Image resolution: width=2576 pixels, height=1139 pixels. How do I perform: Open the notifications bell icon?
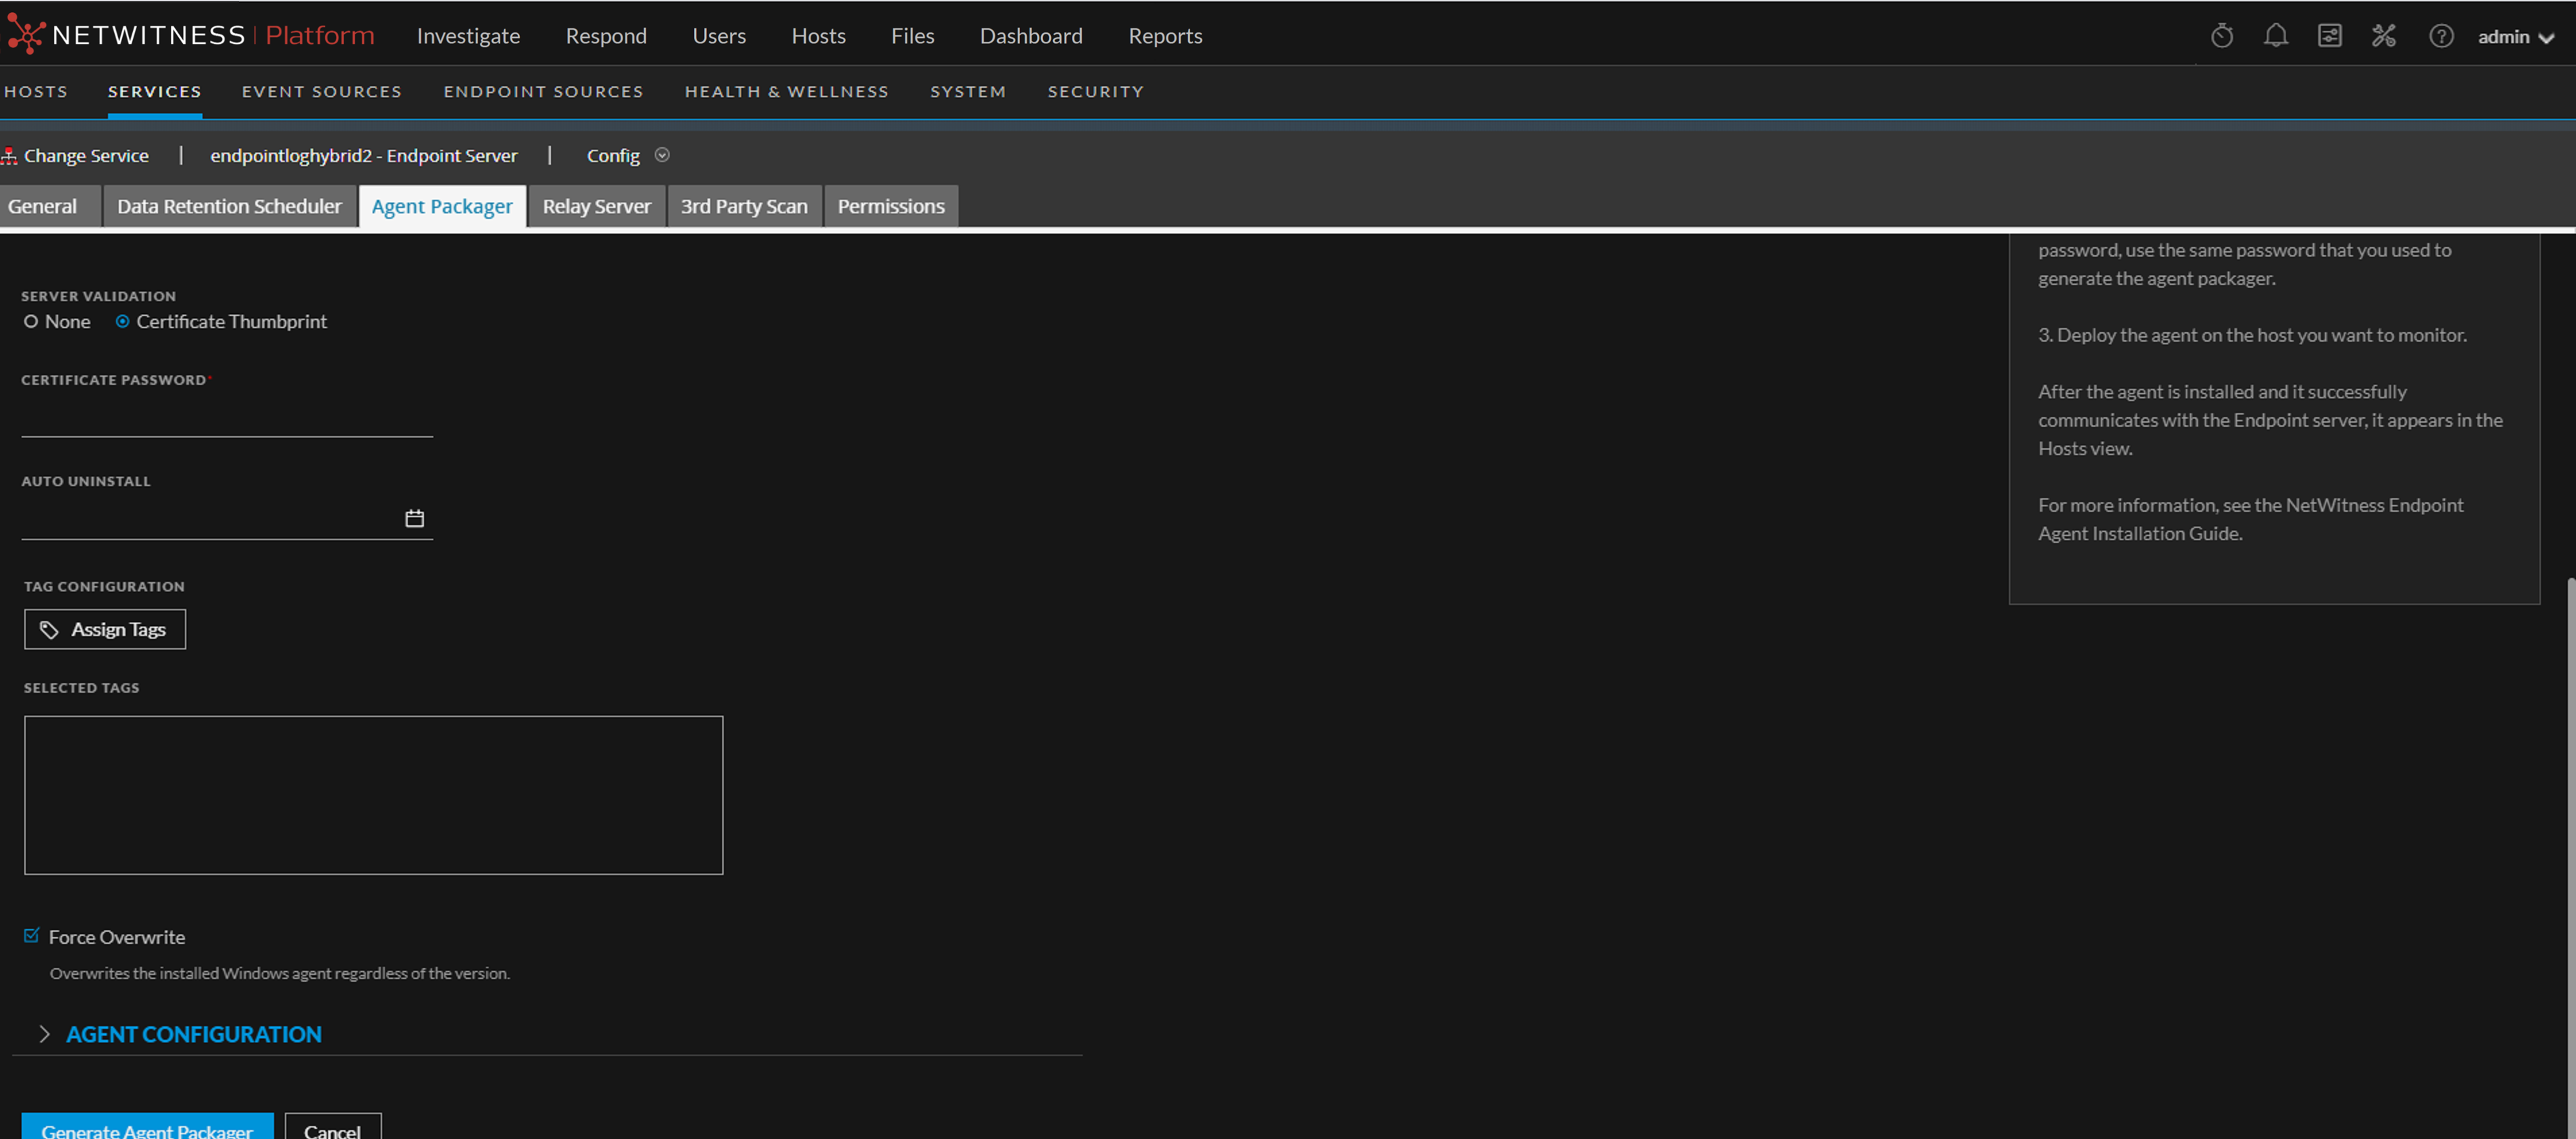[2275, 36]
